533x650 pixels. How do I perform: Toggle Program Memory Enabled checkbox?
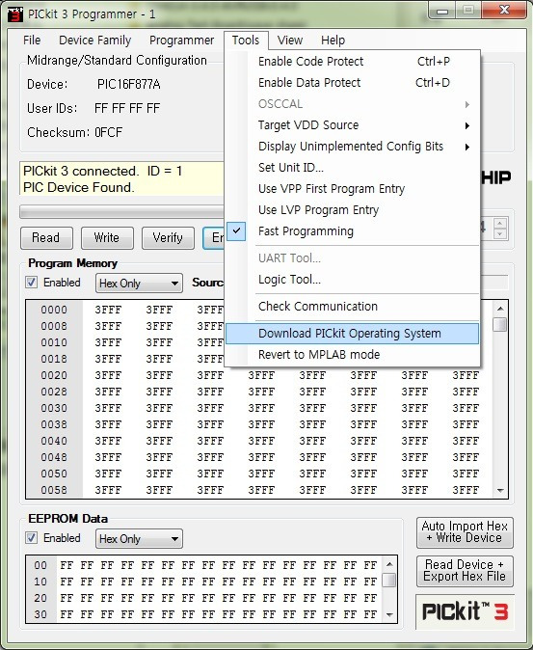tap(31, 283)
